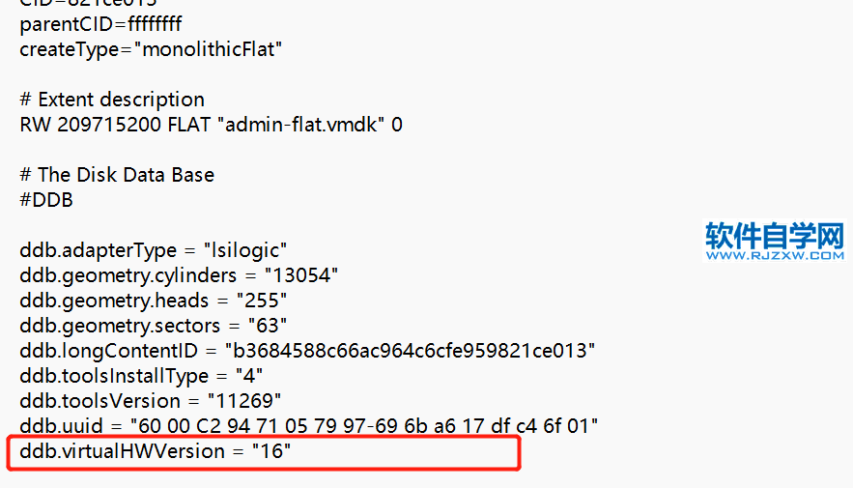
Task: Click the ddb.longContentID line
Action: coord(307,350)
